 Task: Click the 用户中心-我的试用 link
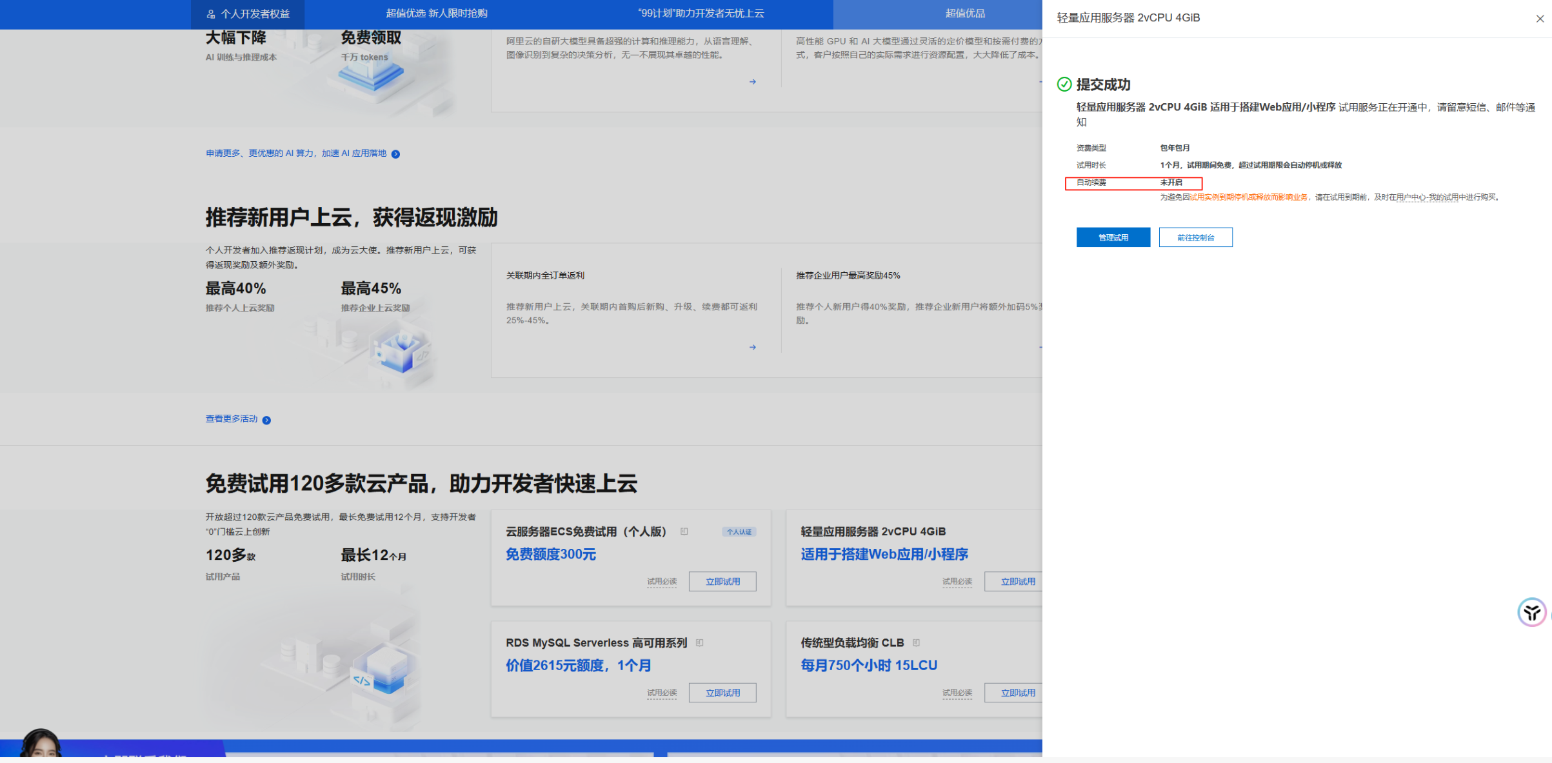pyautogui.click(x=1427, y=197)
